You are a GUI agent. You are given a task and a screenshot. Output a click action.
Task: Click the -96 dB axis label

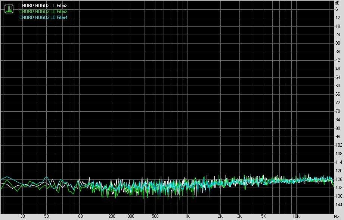(x=337, y=137)
